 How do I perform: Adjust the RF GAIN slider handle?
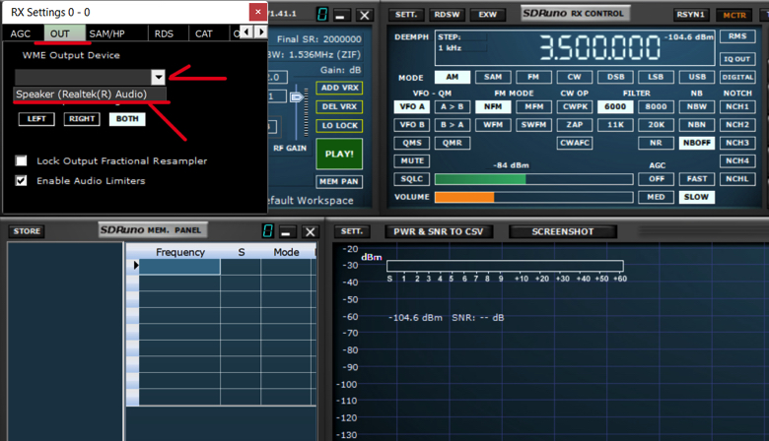click(296, 96)
